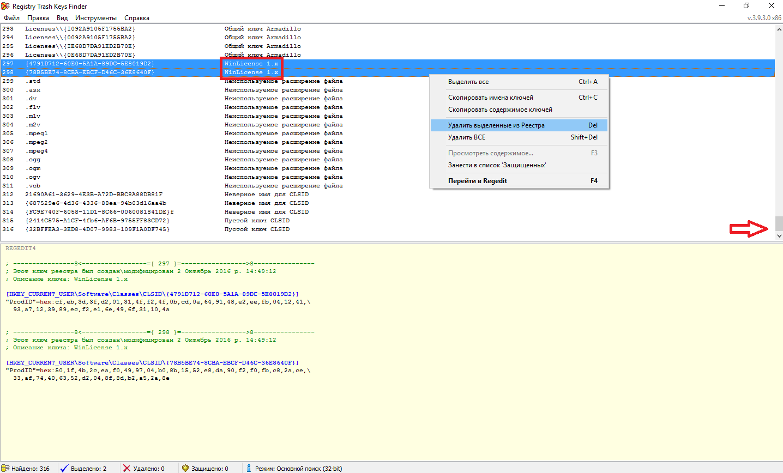
Task: Select 'Выделить все' from context menu
Action: 468,82
